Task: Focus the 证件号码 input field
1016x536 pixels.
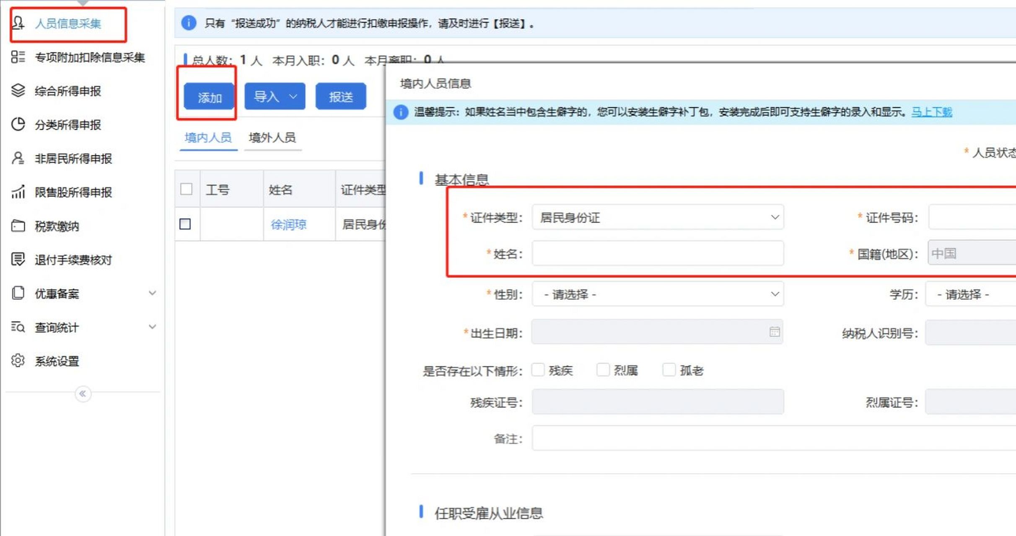Action: 972,217
